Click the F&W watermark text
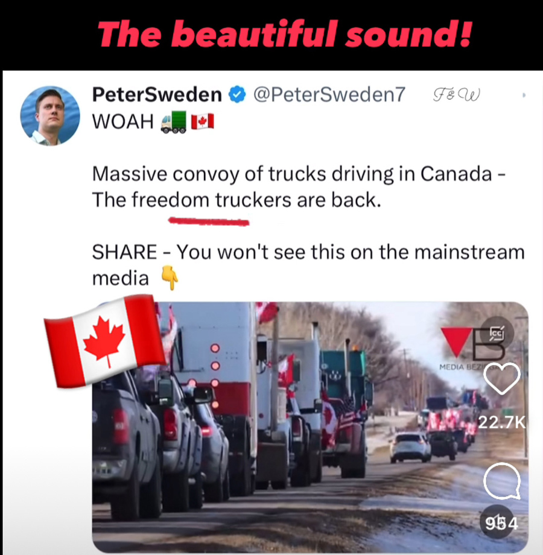 (457, 95)
